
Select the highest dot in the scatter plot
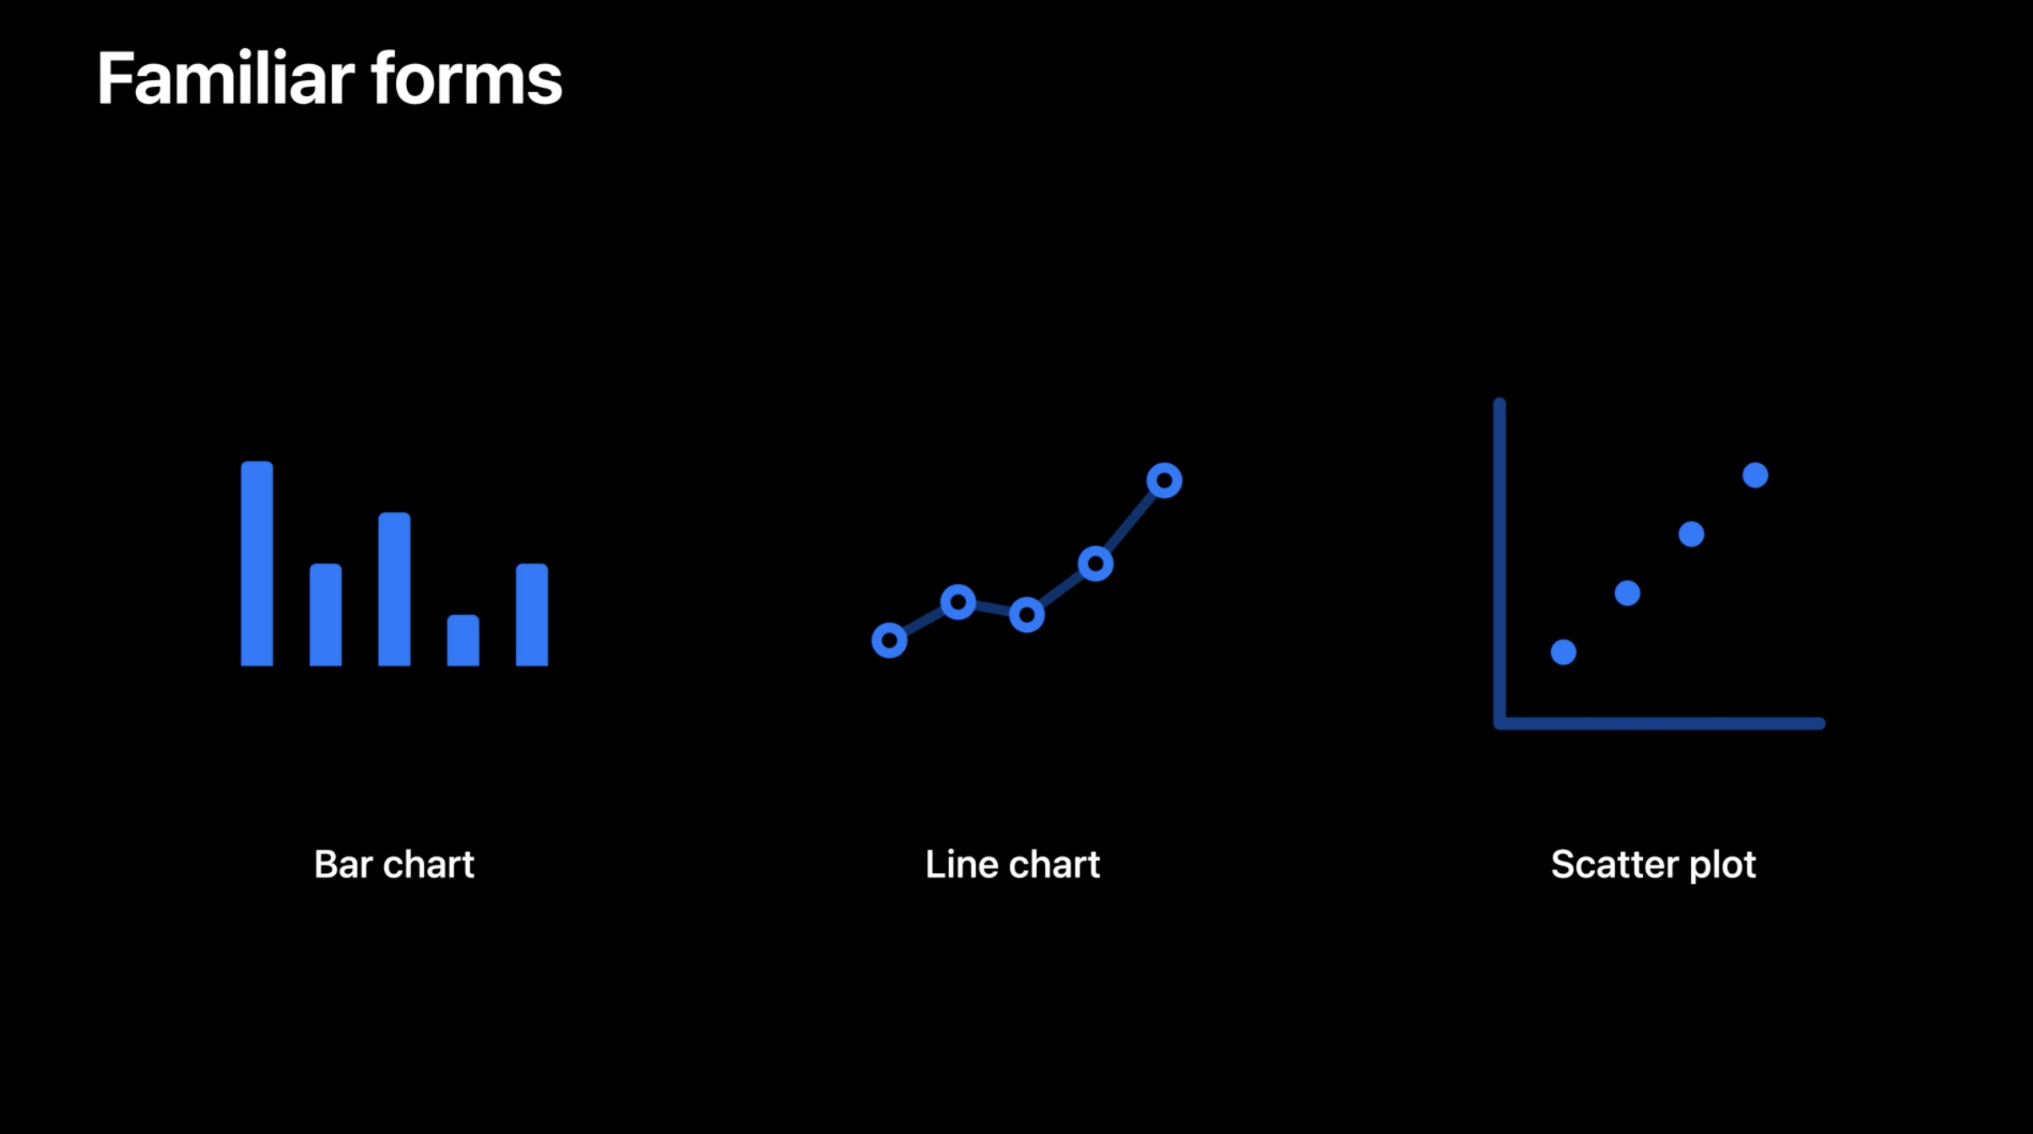tap(1755, 476)
